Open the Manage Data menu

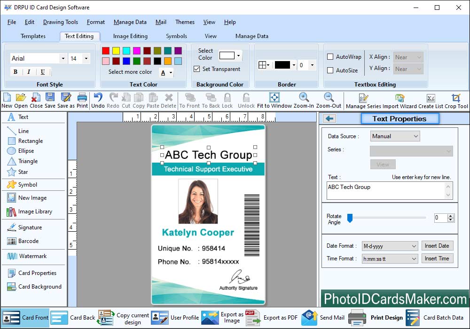130,22
